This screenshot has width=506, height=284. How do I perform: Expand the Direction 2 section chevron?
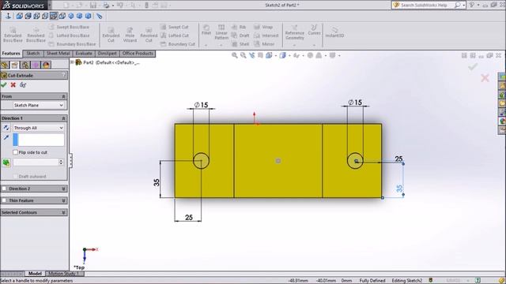click(x=63, y=189)
